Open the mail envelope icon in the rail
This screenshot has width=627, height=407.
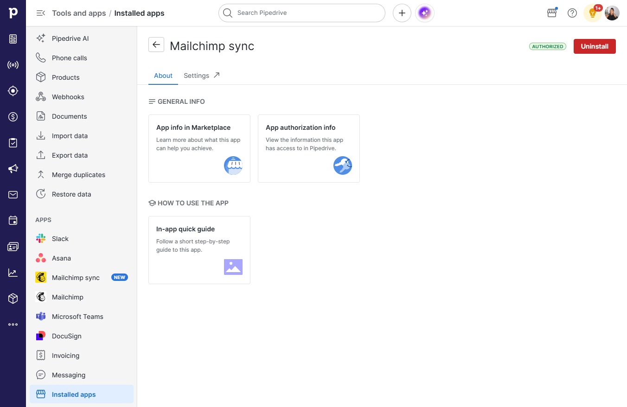[13, 195]
